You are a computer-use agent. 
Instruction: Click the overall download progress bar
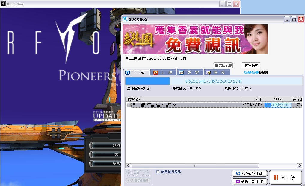click(x=214, y=81)
